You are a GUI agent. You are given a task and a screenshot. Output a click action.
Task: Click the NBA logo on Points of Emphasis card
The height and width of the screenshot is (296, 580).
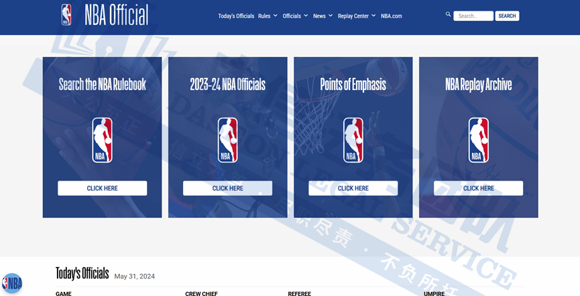click(353, 140)
